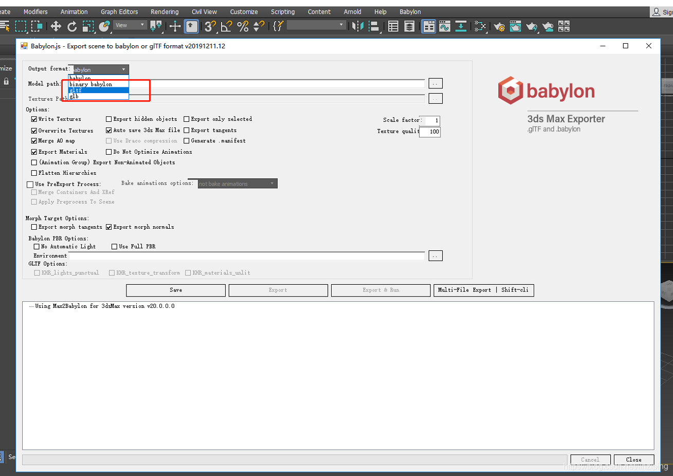This screenshot has height=476, width=673.
Task: Activate the Select and Rotate tool
Action: (72, 26)
